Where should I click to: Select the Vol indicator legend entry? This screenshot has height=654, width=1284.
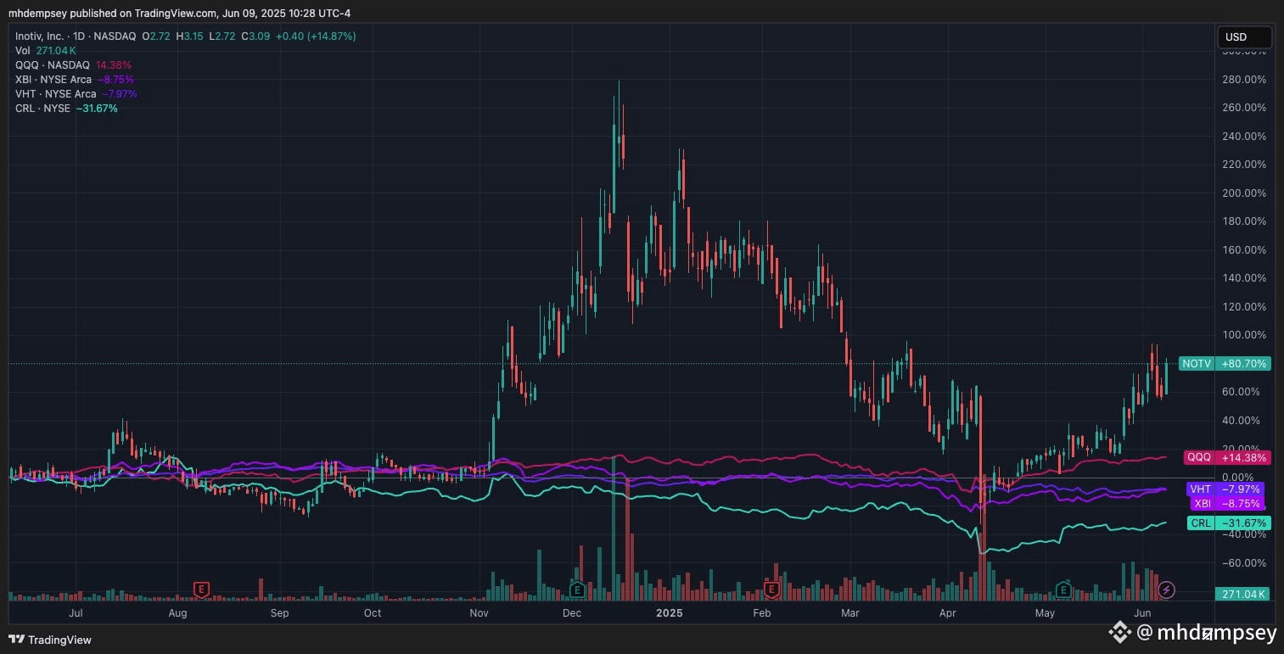[23, 51]
